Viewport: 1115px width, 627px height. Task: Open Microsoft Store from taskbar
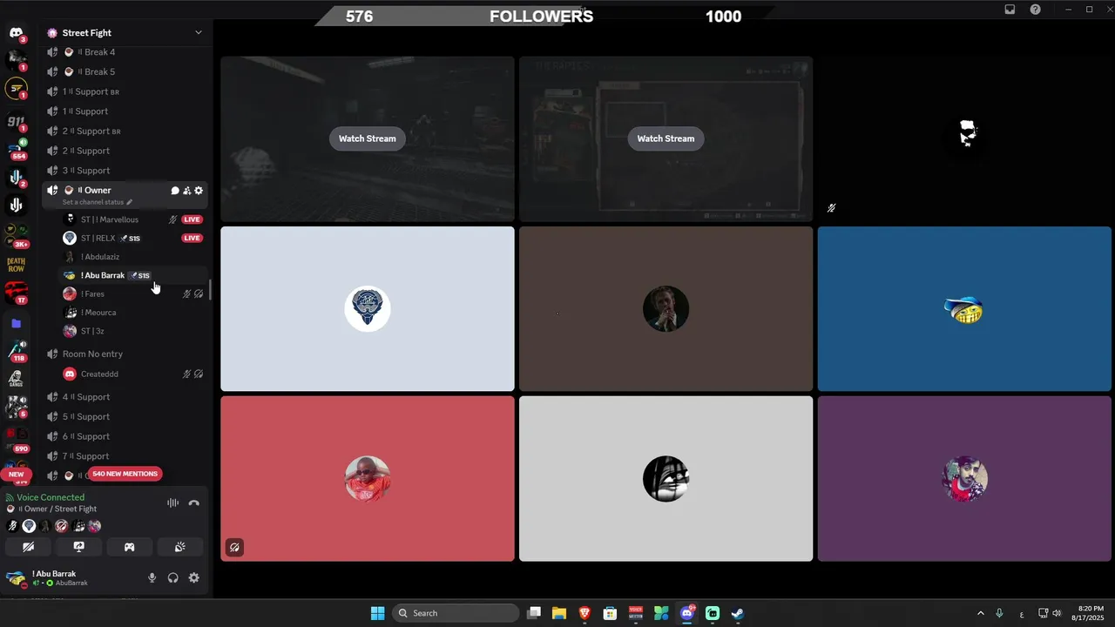tap(611, 613)
